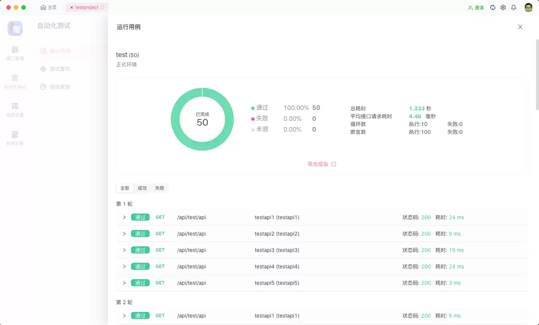Click the user avatar
Screen dimensions: 539x325
[x=528, y=8]
